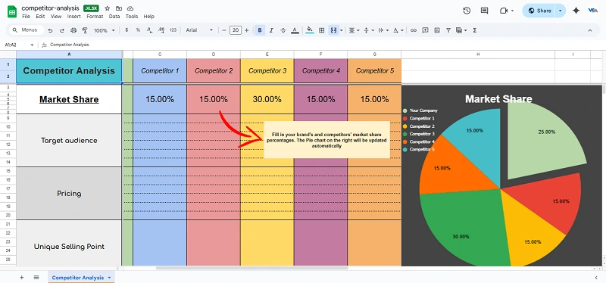
Task: Create a filter
Action: click(x=448, y=30)
